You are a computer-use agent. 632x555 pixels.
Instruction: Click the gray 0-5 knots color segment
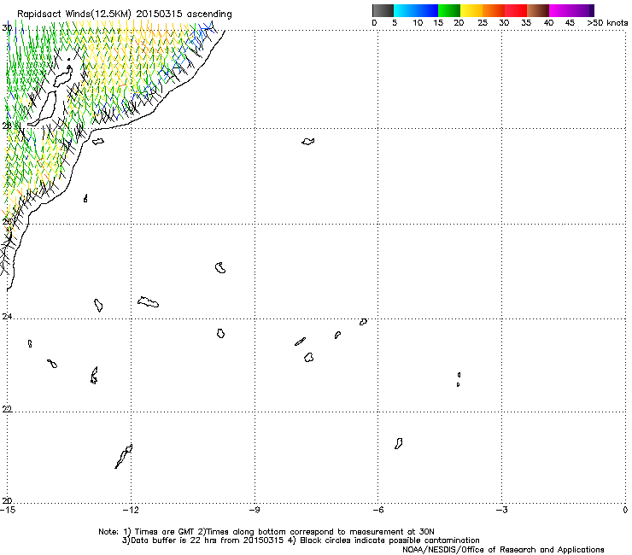(383, 10)
